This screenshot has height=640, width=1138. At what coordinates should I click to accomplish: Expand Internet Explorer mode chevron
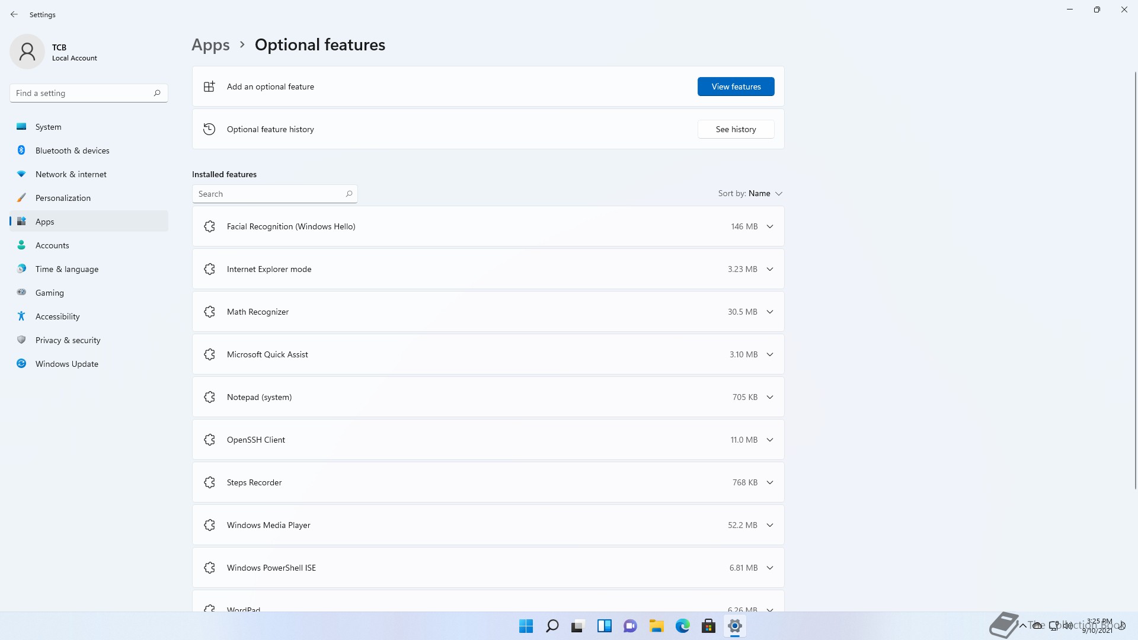(x=770, y=269)
